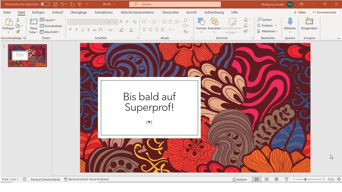This screenshot has width=342, height=192.
Task: Copy selection with the copy icon
Action: pyautogui.click(x=18, y=26)
